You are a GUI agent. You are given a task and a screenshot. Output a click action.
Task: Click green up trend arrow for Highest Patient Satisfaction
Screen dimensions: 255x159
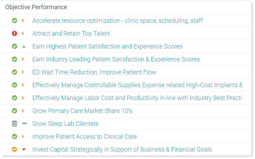tap(23, 46)
